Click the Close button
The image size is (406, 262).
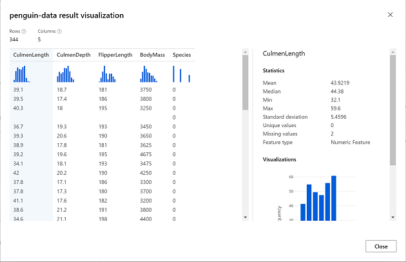tap(381, 246)
